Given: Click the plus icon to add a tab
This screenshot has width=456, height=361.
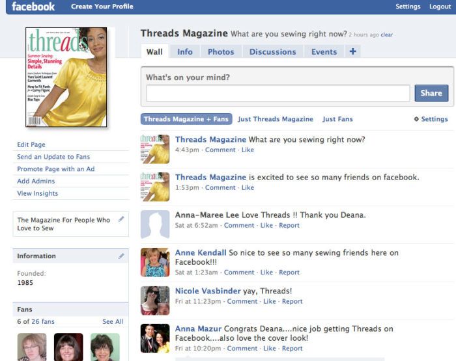Looking at the screenshot, I should pyautogui.click(x=353, y=51).
